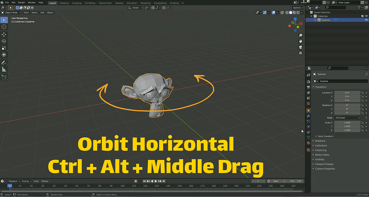Select the Measure tool
The height and width of the screenshot is (197, 369).
pos(4,70)
